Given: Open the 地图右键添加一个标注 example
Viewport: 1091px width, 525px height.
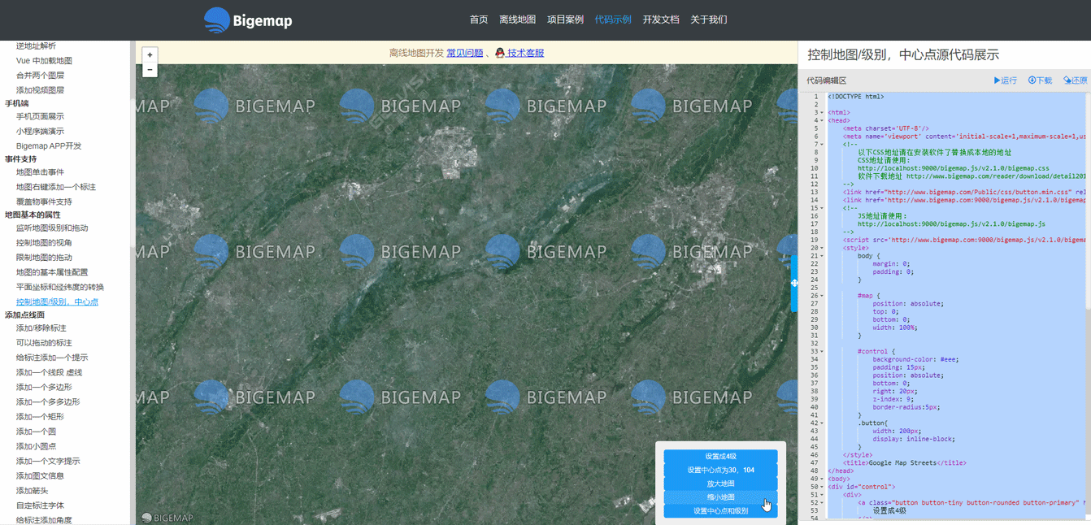Looking at the screenshot, I should (56, 187).
